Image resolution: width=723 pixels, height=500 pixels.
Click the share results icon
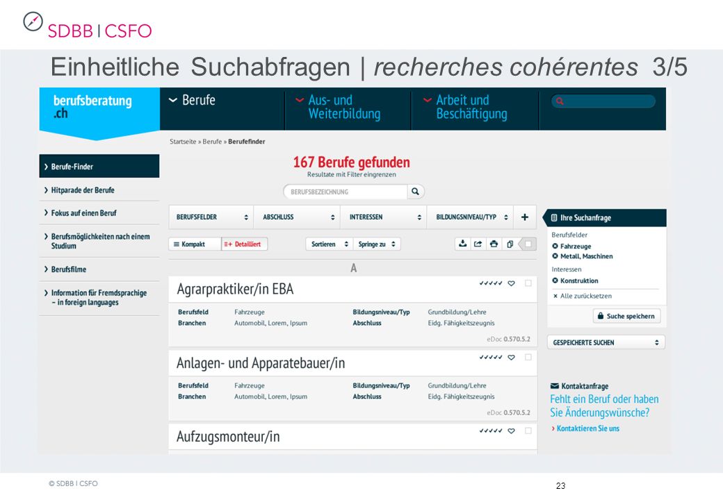tap(478, 244)
